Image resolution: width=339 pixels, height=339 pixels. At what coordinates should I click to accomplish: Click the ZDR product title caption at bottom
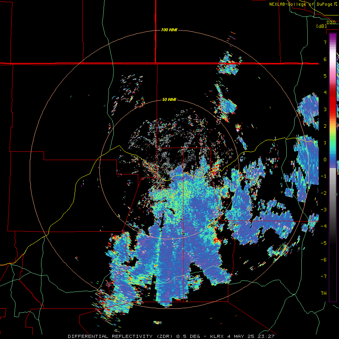pyautogui.click(x=171, y=336)
